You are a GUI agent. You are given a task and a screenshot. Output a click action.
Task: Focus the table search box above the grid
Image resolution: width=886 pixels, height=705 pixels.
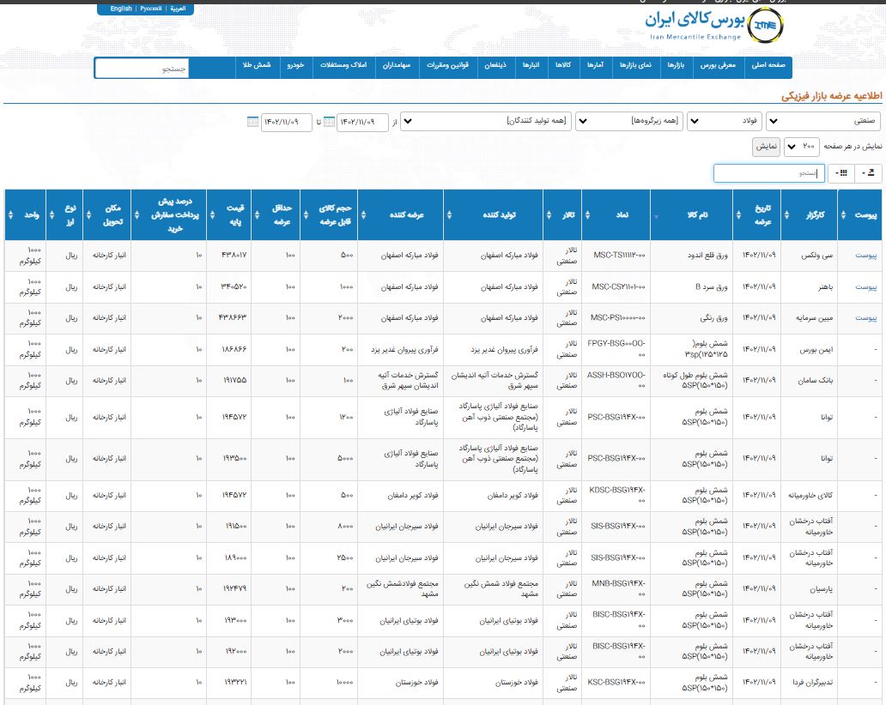pyautogui.click(x=769, y=173)
